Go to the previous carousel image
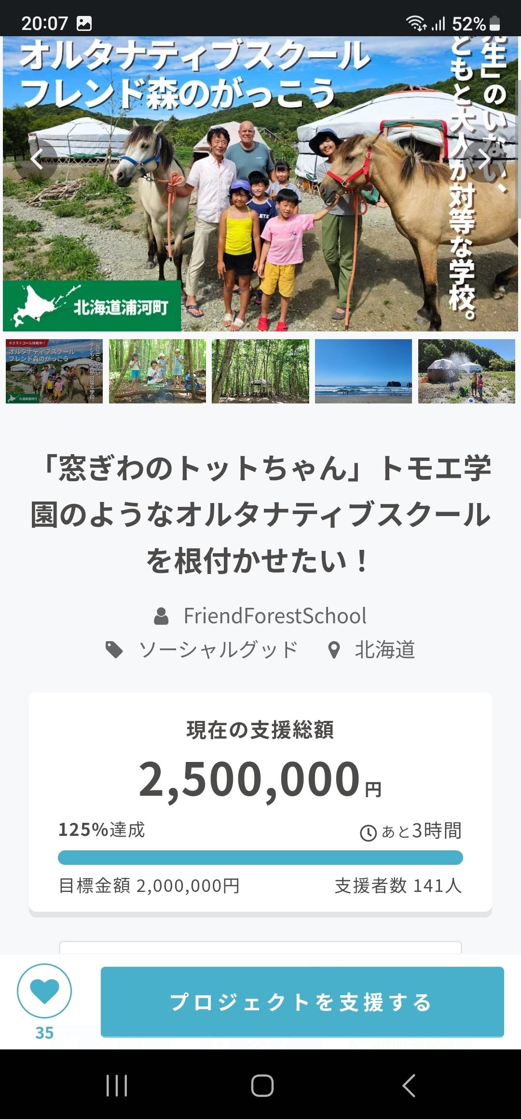Image resolution: width=521 pixels, height=1119 pixels. click(37, 160)
